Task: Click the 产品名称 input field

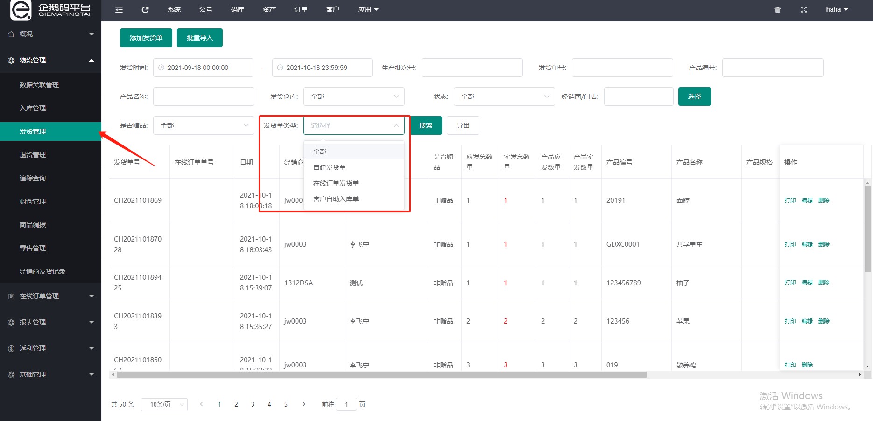Action: pos(204,97)
